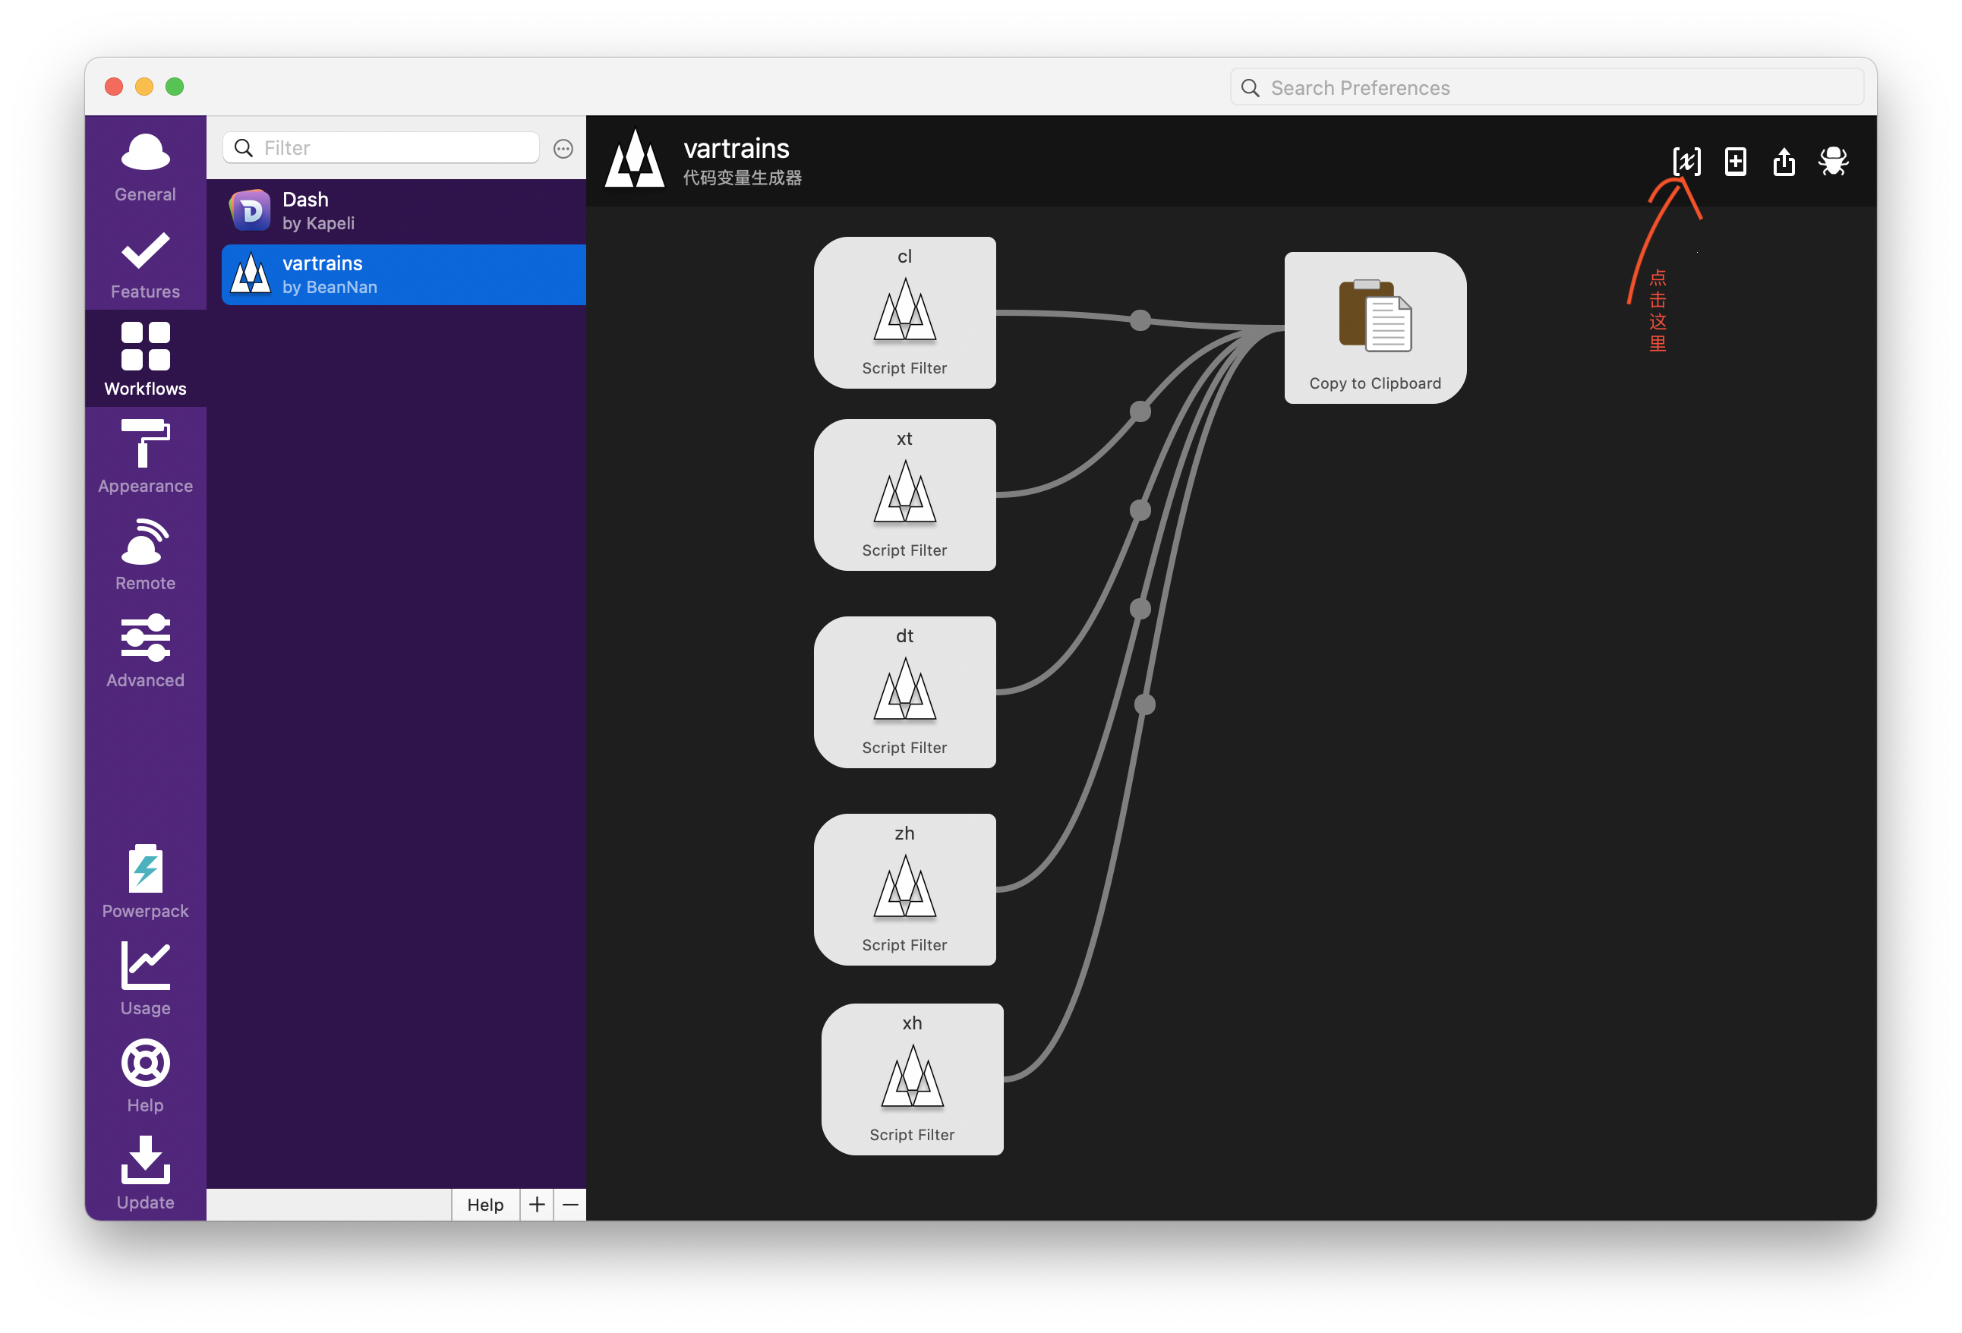The image size is (1962, 1333).
Task: Select the vartrains workflow by BeanNan
Action: (x=403, y=274)
